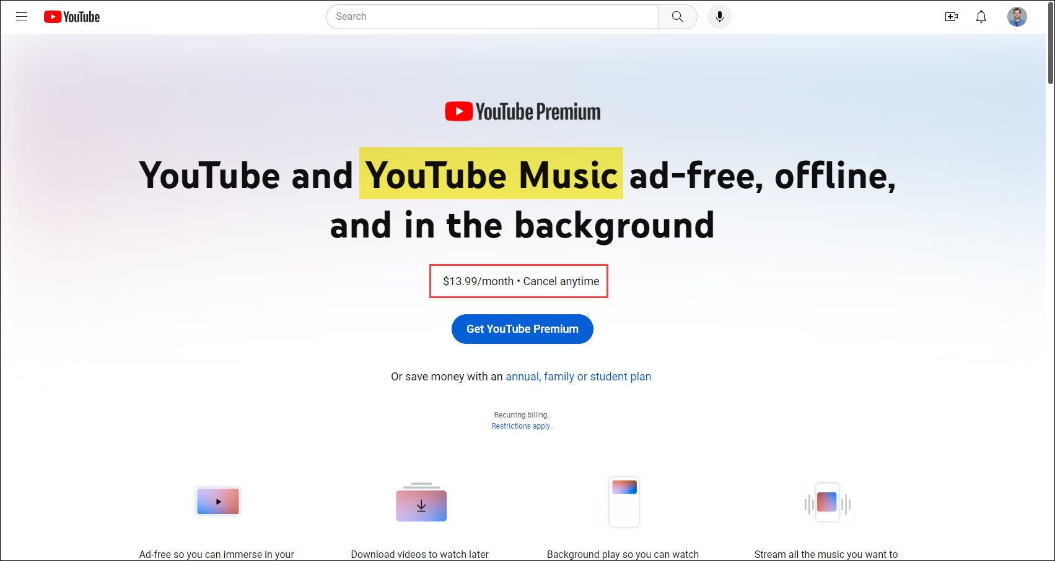Open the hamburger guide menu
Screen dimensions: 1055x561
22,17
